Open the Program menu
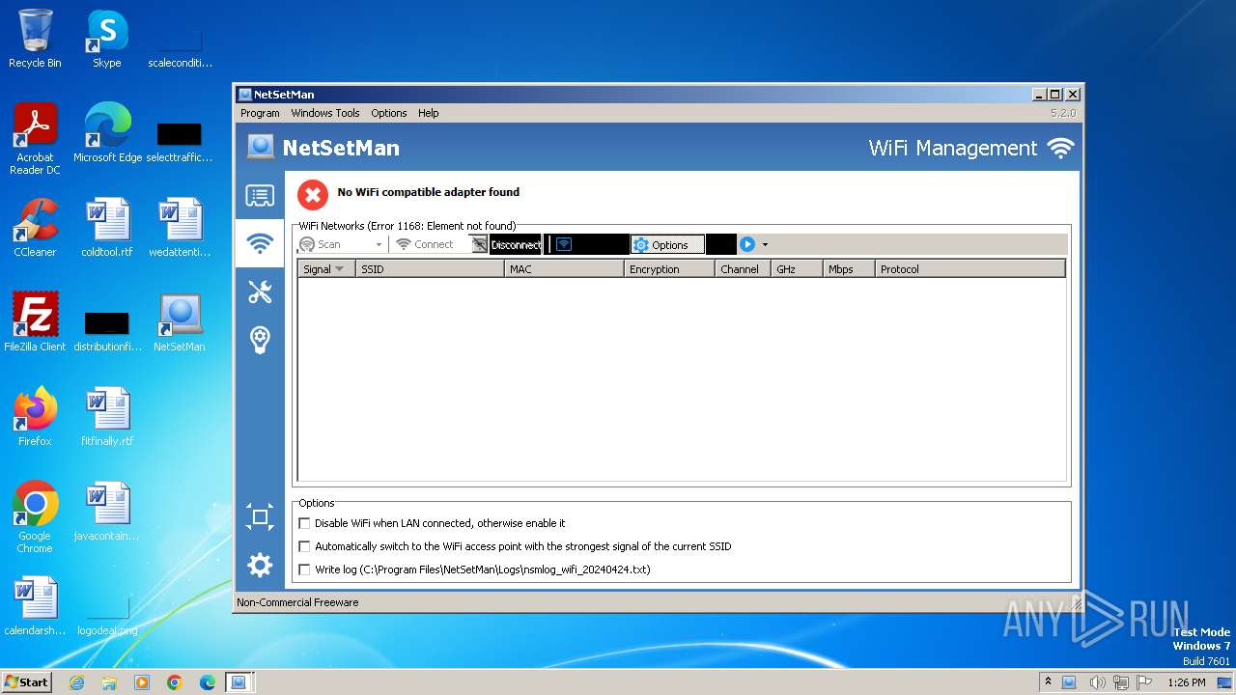Image resolution: width=1236 pixels, height=695 pixels. [x=260, y=113]
